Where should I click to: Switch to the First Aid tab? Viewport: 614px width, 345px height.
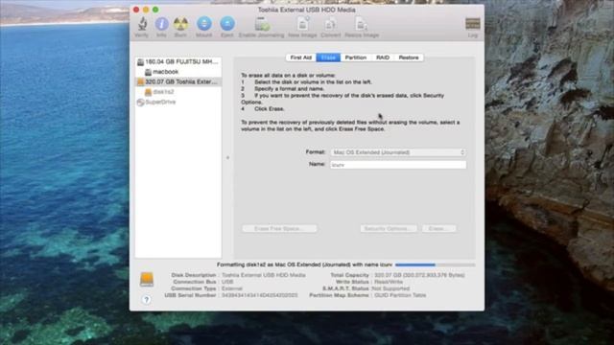(x=300, y=57)
